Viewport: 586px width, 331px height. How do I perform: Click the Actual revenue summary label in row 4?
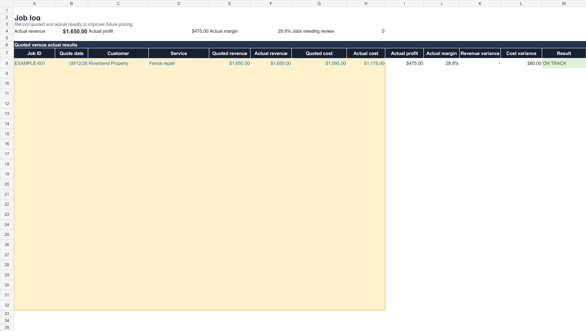pos(30,31)
